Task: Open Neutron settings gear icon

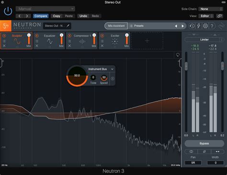Action: [205, 26]
